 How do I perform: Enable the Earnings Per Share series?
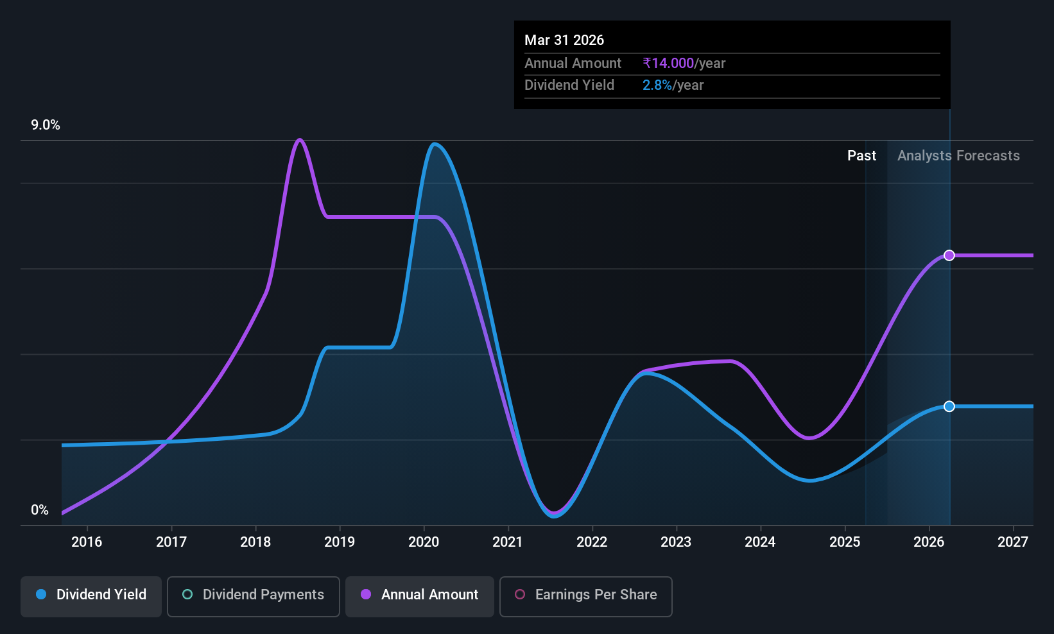pyautogui.click(x=586, y=597)
